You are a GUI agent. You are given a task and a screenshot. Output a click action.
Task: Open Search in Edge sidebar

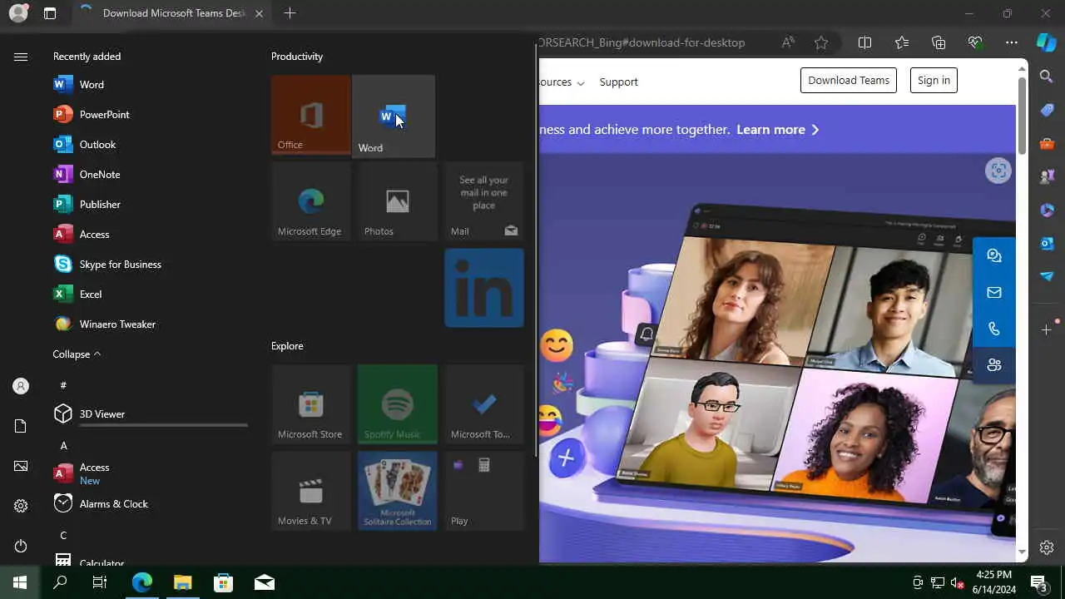click(1047, 77)
